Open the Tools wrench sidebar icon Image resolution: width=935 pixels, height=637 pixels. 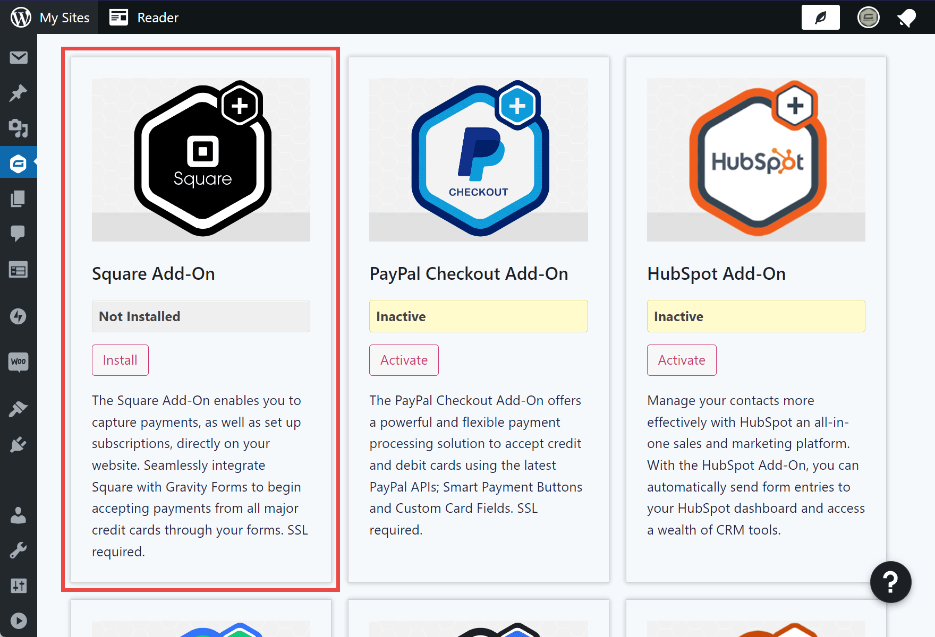[x=19, y=550]
